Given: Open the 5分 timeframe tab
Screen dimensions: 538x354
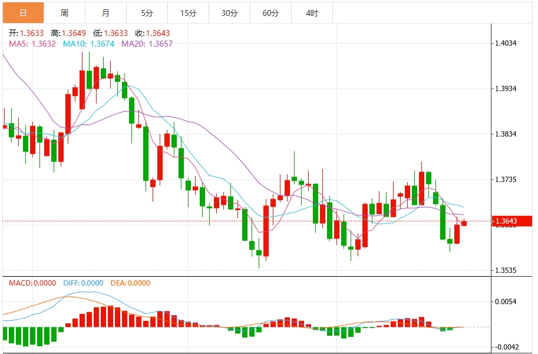Looking at the screenshot, I should 147,13.
